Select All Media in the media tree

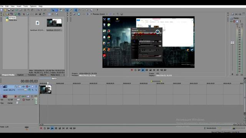(12, 18)
